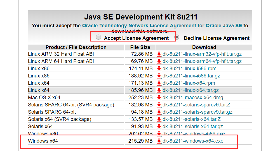
Task: Click the Java SE Development Kit 8u211 heading
Action: tap(141, 17)
